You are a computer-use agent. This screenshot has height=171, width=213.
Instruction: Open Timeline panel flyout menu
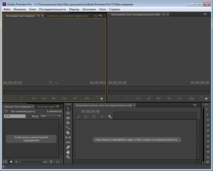(x=195, y=105)
